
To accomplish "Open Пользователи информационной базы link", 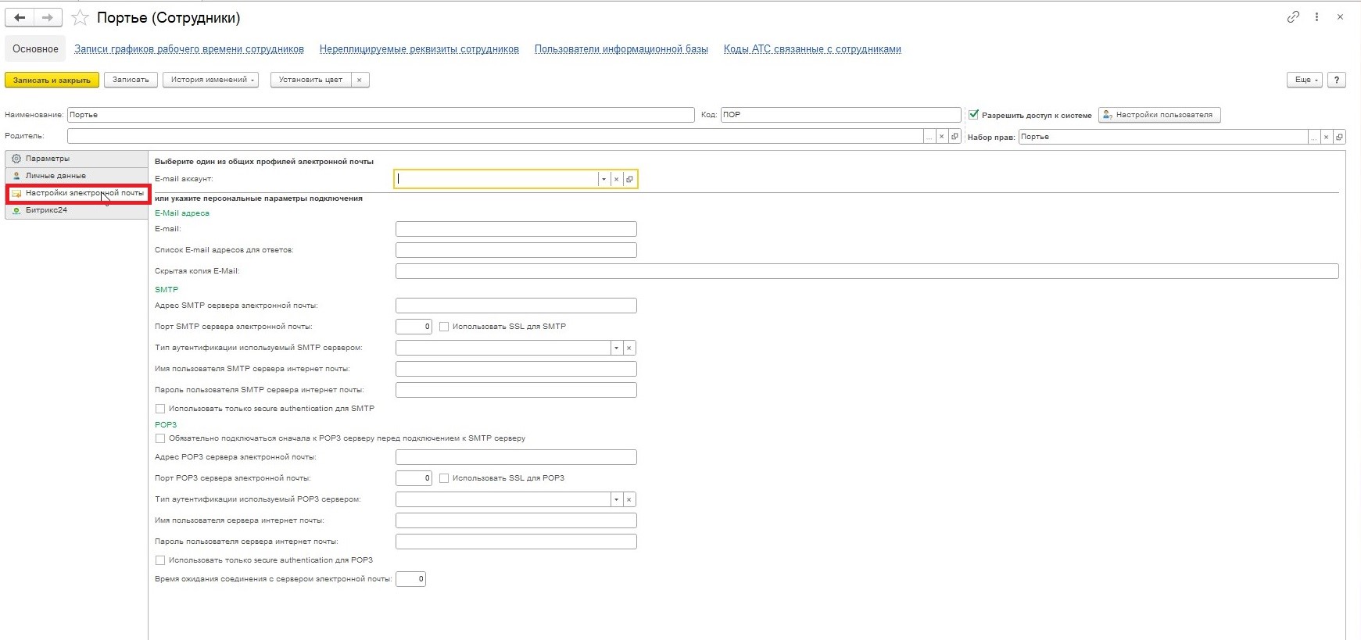I will pyautogui.click(x=621, y=48).
